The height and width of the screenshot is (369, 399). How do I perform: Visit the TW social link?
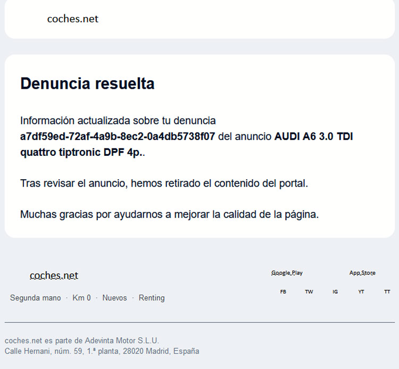pos(309,292)
